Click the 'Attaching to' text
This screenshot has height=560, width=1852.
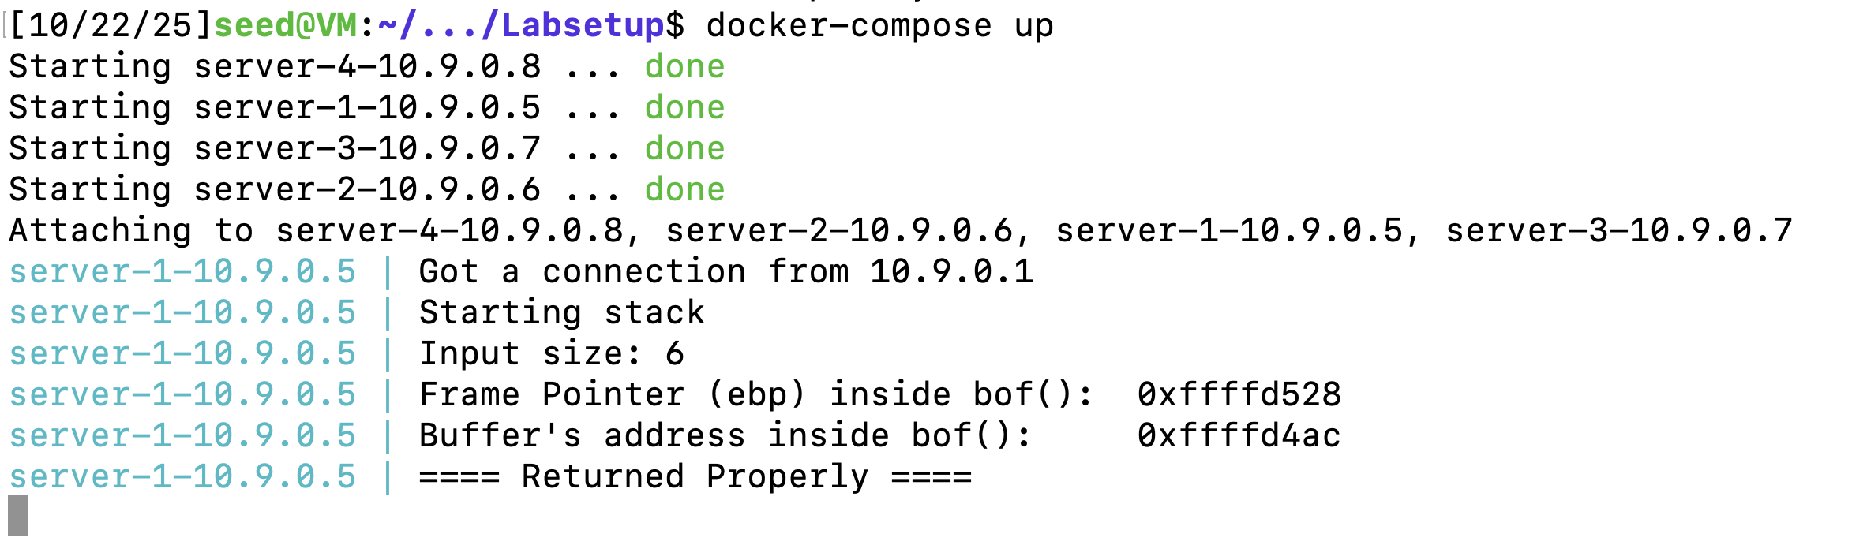point(131,231)
